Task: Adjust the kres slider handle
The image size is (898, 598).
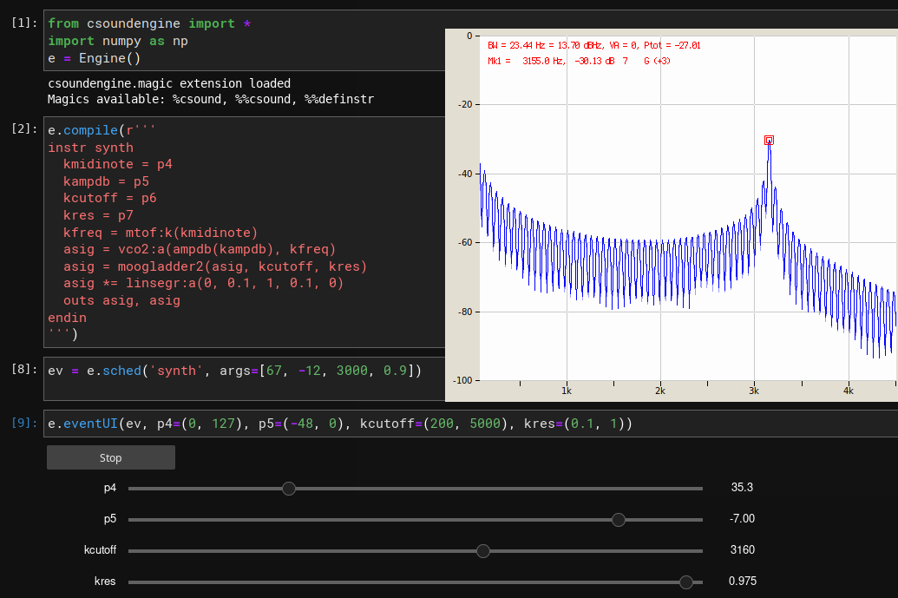Action: (686, 582)
